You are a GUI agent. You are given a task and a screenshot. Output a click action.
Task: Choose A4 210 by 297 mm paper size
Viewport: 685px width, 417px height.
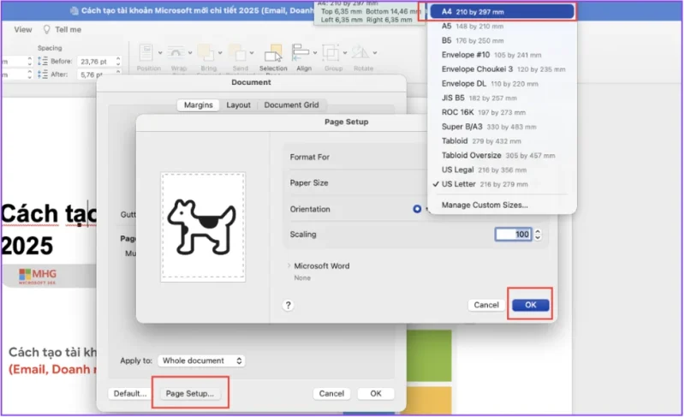(x=501, y=12)
